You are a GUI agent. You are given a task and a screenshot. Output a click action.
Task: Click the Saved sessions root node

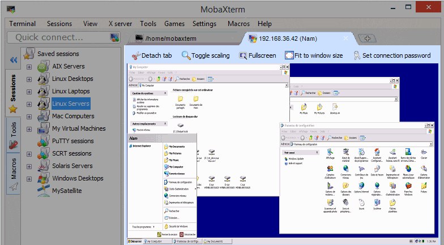(x=58, y=54)
